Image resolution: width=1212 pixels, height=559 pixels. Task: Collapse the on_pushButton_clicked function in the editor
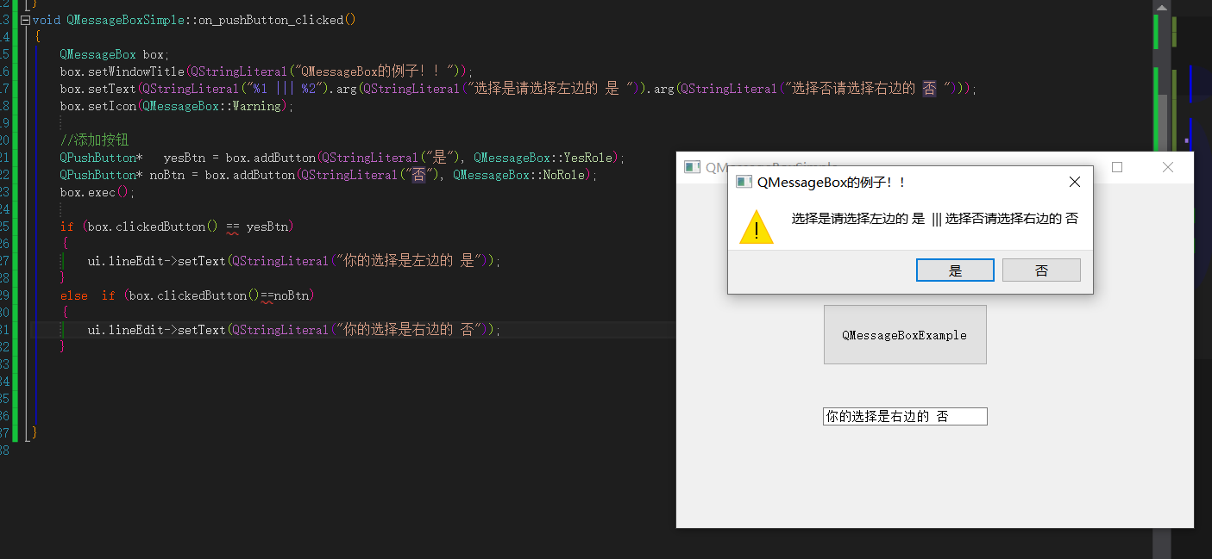25,20
